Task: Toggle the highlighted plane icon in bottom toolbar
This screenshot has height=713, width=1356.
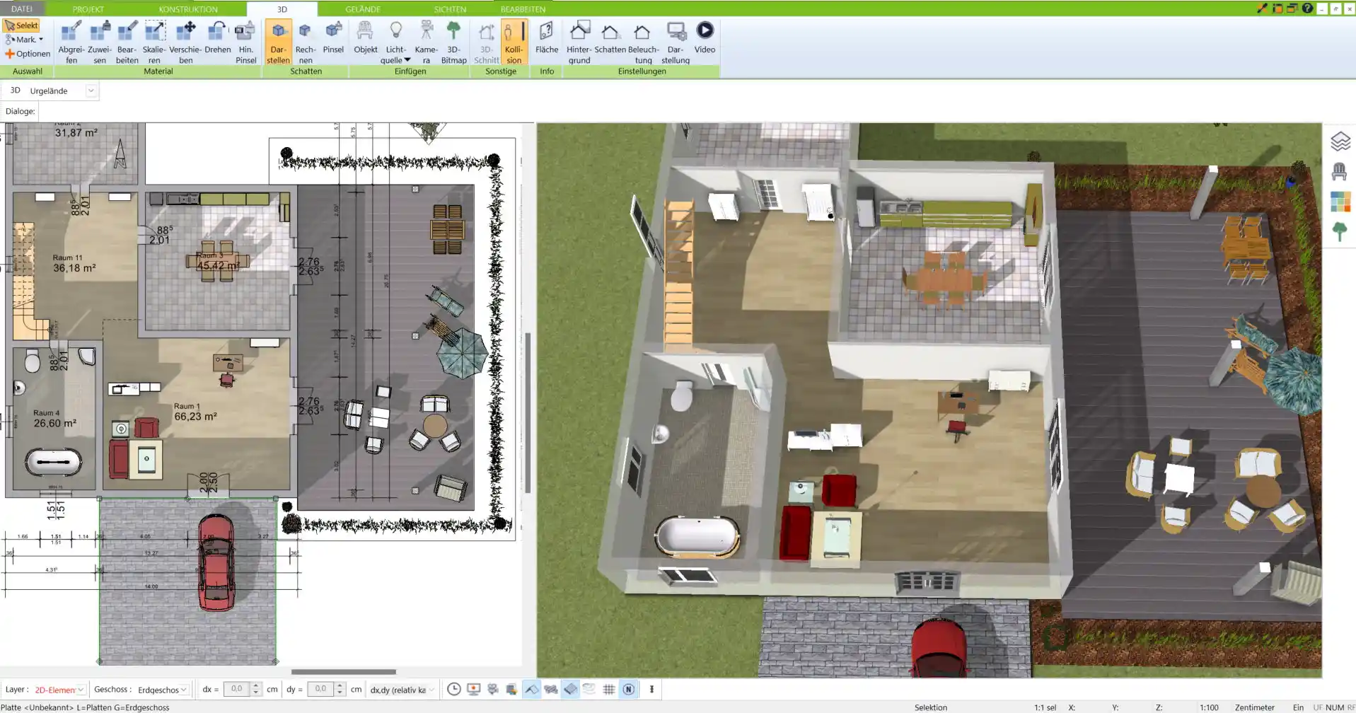Action: pos(570,689)
